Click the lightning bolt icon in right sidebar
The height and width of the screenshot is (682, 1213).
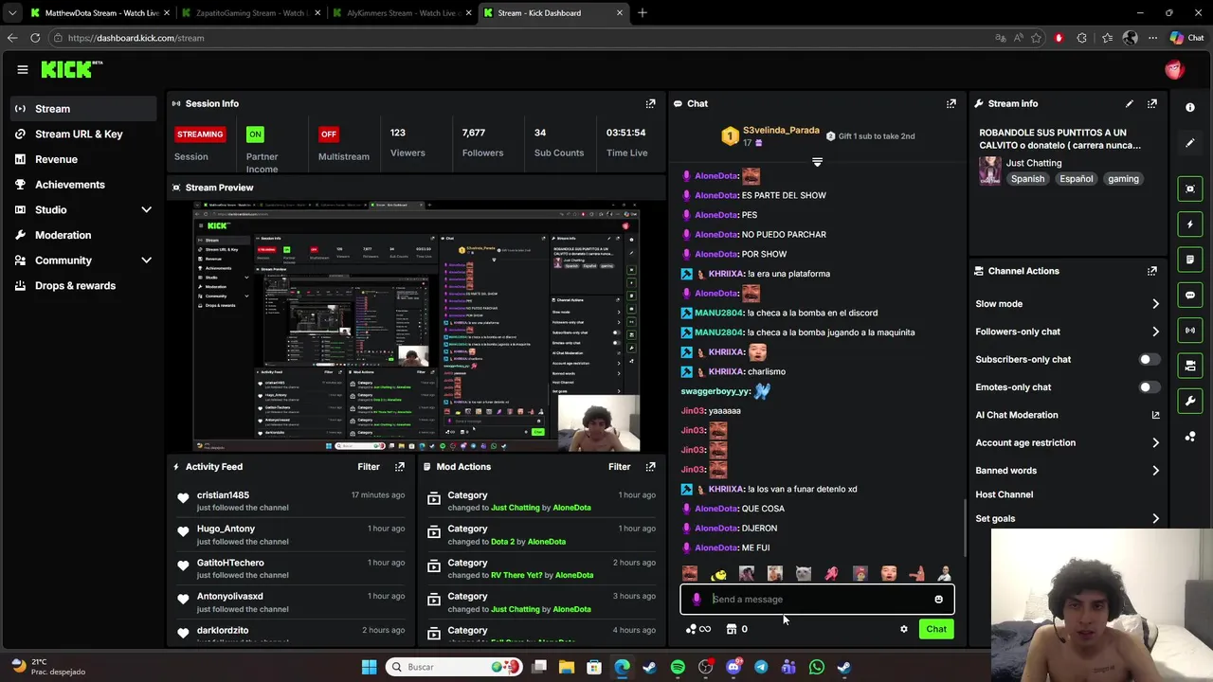(x=1190, y=224)
